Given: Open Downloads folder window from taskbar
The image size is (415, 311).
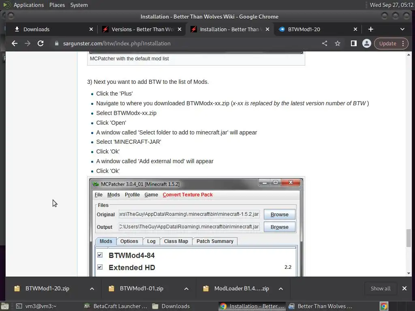Looking at the screenshot, I should click(x=171, y=306).
